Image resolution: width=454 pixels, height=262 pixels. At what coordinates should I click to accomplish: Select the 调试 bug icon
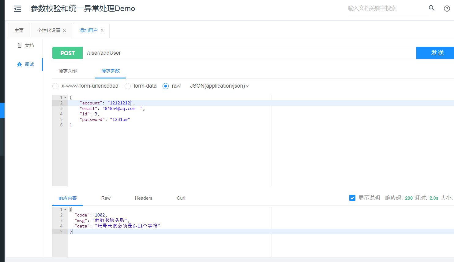20,64
